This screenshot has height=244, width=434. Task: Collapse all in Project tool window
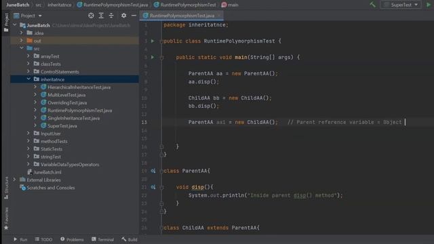point(111,16)
